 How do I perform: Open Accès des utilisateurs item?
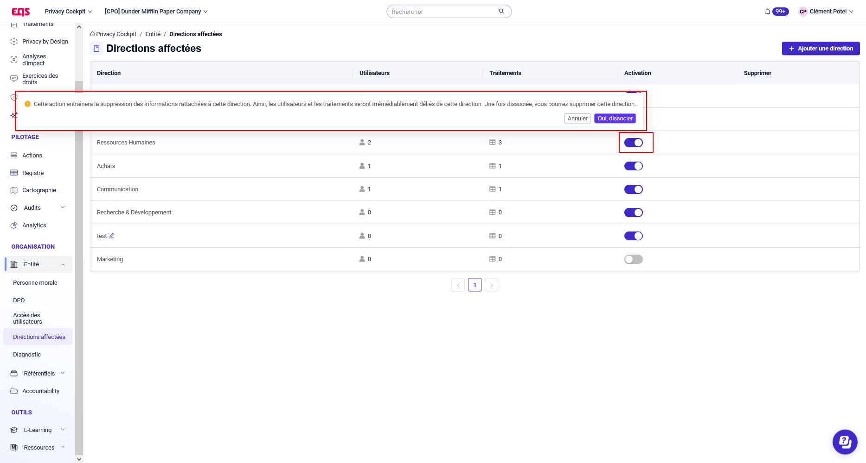(27, 319)
